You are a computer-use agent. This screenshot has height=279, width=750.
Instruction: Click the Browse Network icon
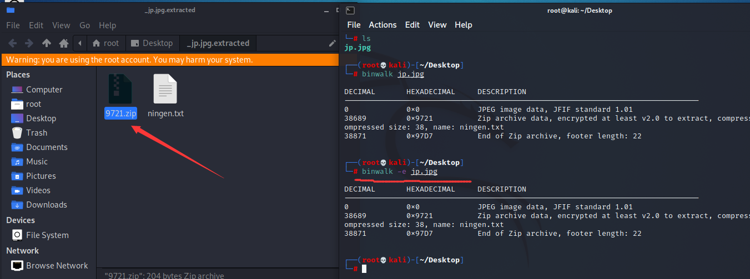coord(17,266)
